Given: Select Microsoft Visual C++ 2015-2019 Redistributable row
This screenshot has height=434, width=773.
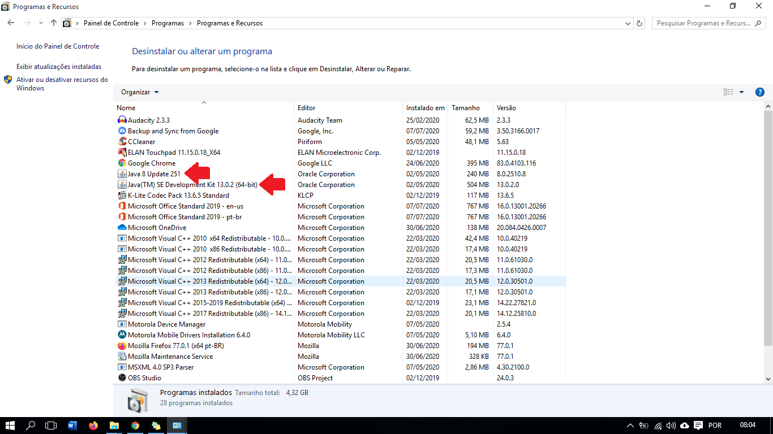Looking at the screenshot, I should coord(340,302).
